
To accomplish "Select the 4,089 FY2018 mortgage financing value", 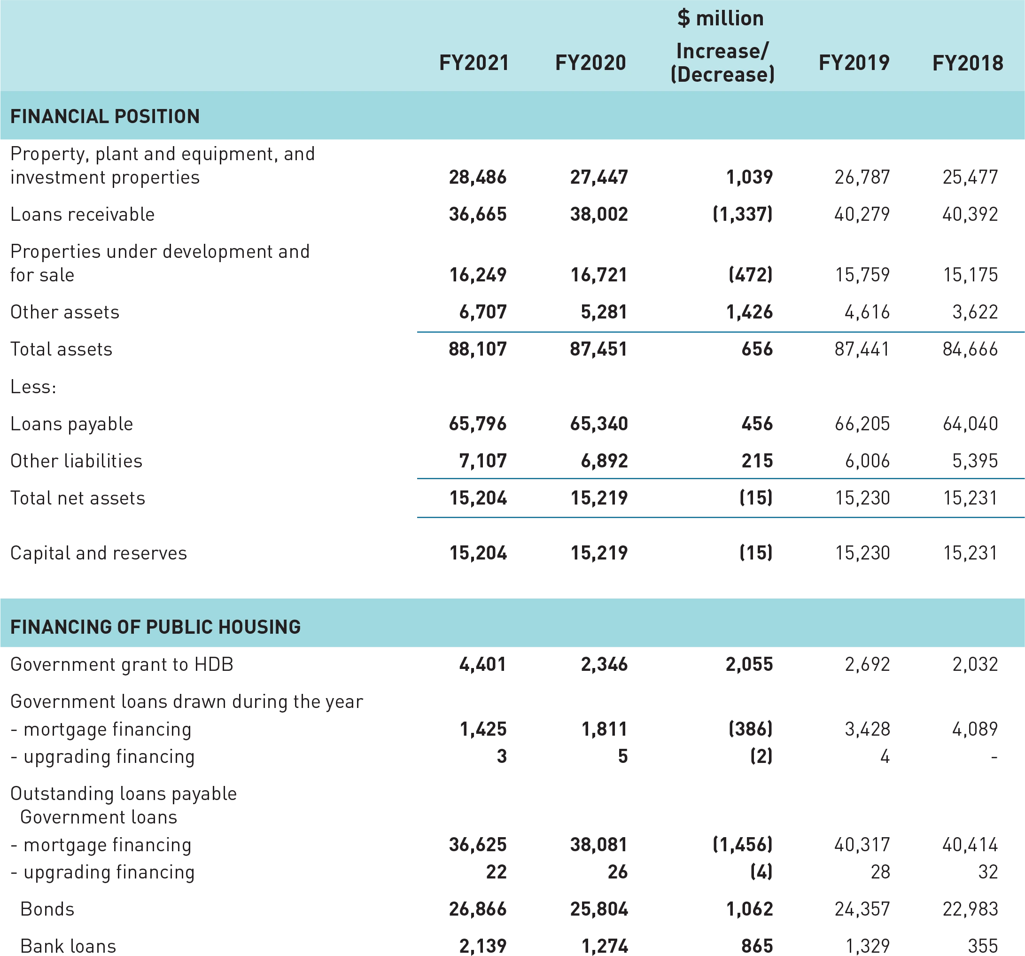I will [975, 729].
